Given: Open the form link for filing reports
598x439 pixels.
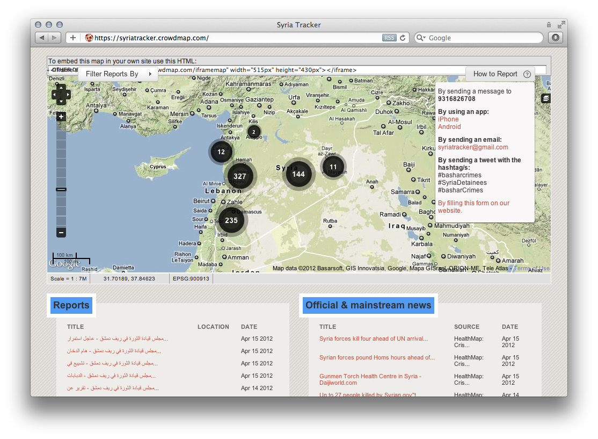Looking at the screenshot, I should pos(473,206).
